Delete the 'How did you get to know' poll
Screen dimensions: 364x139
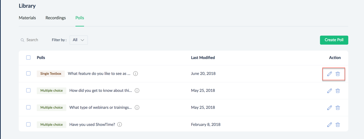[x=338, y=91]
